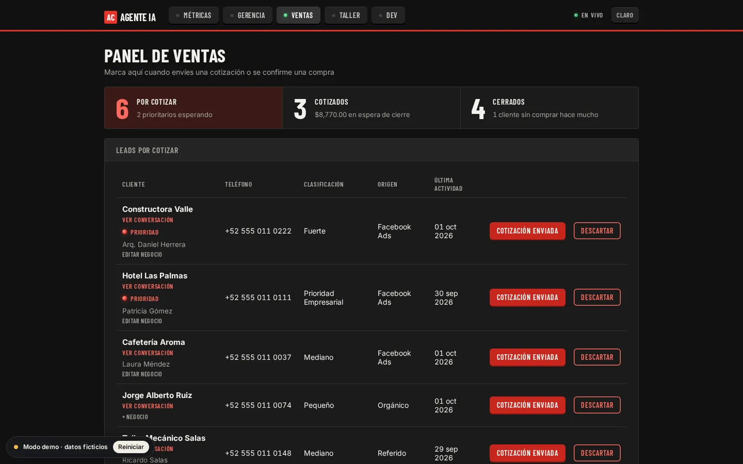743x464 pixels.
Task: Mark Hotel Las Palmas as Cotización Enviada
Action: click(527, 297)
